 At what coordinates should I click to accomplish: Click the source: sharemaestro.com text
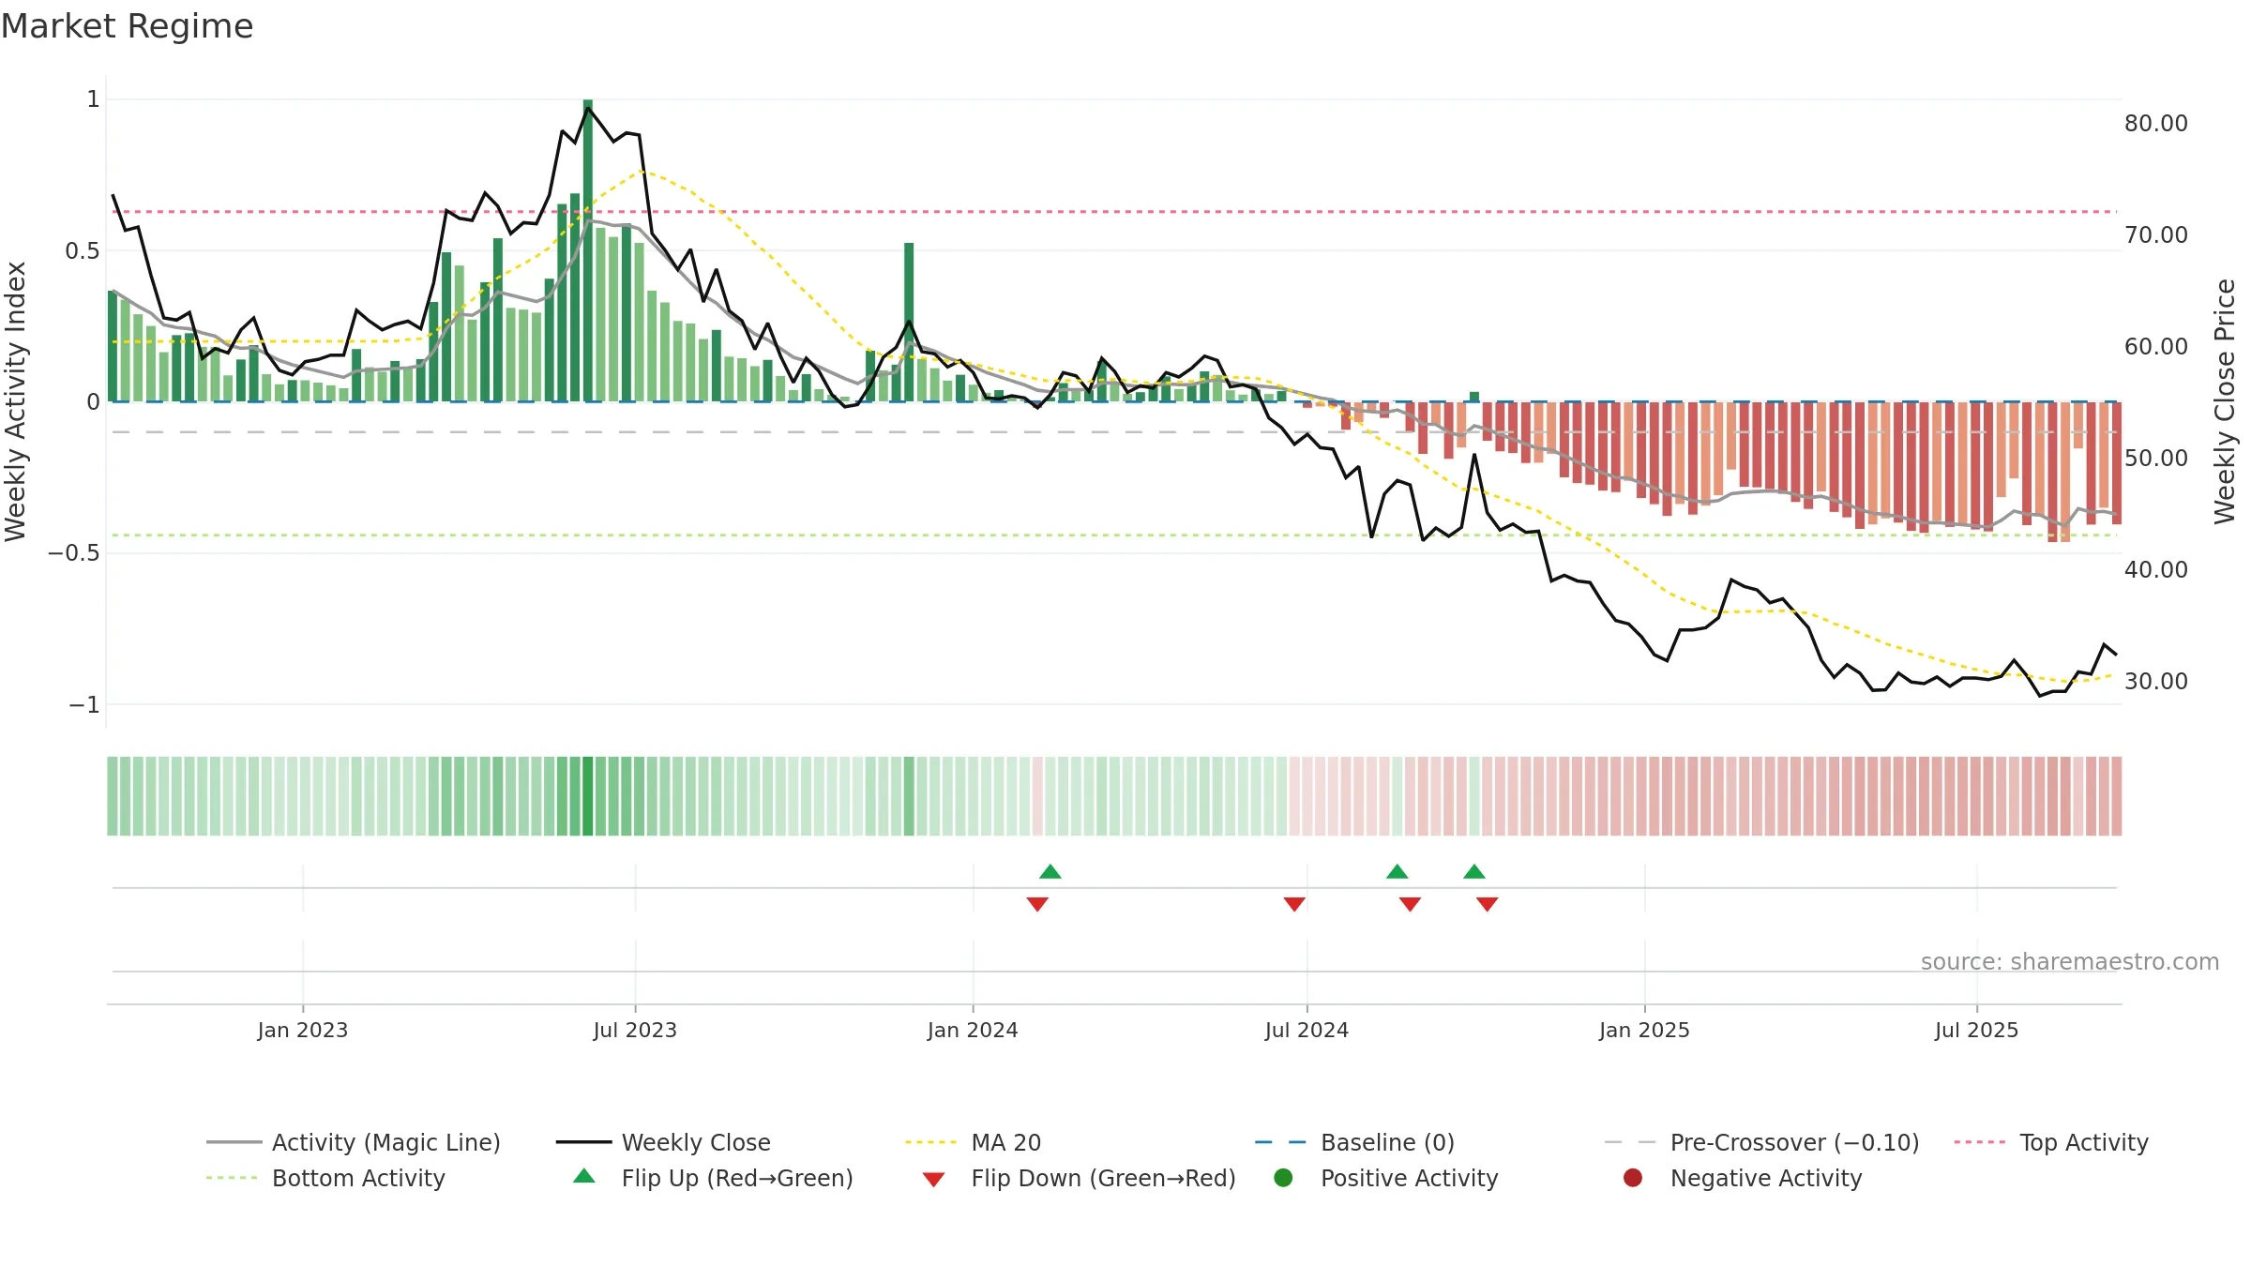tap(2070, 961)
